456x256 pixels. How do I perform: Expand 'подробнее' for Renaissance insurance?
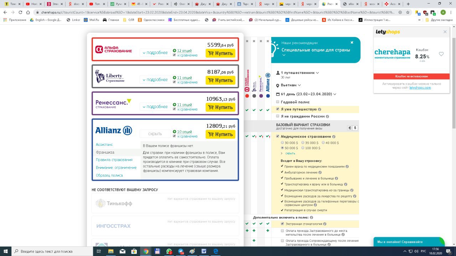pyautogui.click(x=155, y=107)
